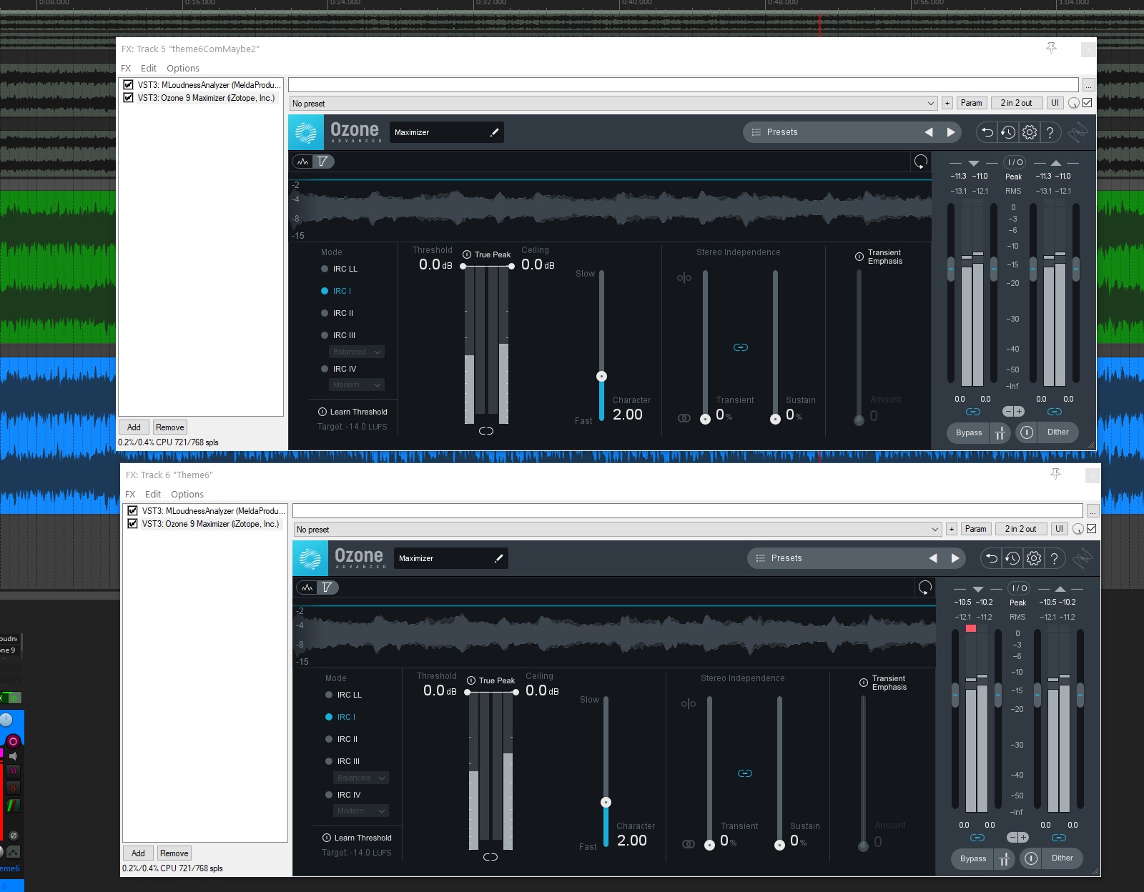The image size is (1144, 892).
Task: Open the Edit menu in Track 5 window
Action: (149, 68)
